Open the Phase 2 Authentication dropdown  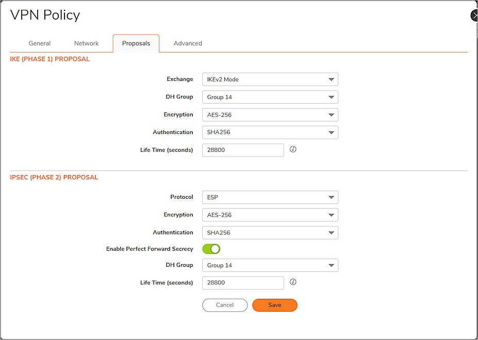tap(270, 232)
